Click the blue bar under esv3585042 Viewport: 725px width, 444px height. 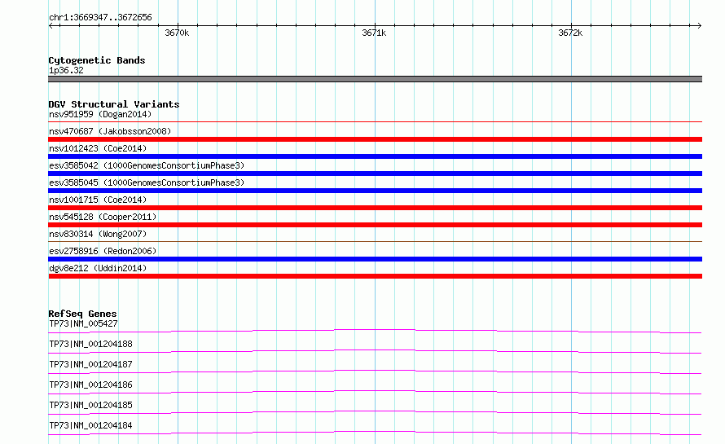375,174
